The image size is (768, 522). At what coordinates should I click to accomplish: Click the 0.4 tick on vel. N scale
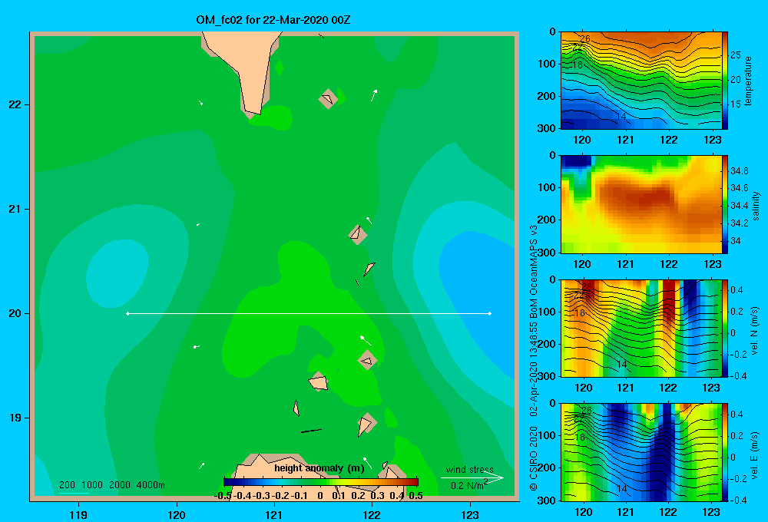pos(737,290)
